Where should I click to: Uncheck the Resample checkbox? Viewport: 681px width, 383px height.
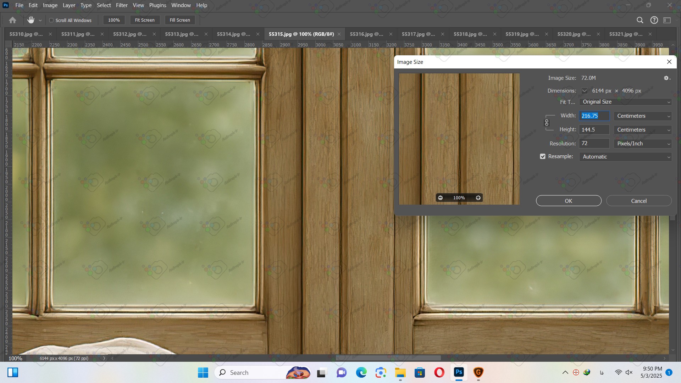pyautogui.click(x=543, y=156)
